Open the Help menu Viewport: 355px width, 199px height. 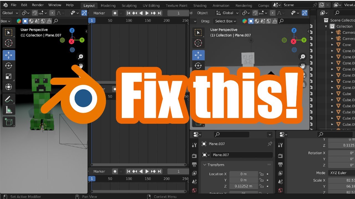[70, 5]
